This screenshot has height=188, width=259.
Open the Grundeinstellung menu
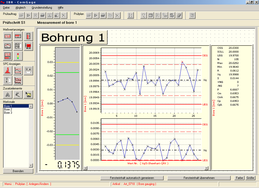[x=42, y=8]
